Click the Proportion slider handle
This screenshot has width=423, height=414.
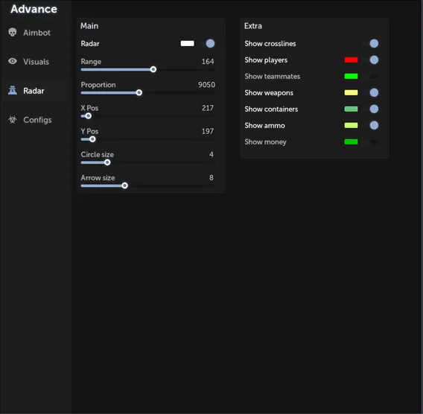point(139,93)
